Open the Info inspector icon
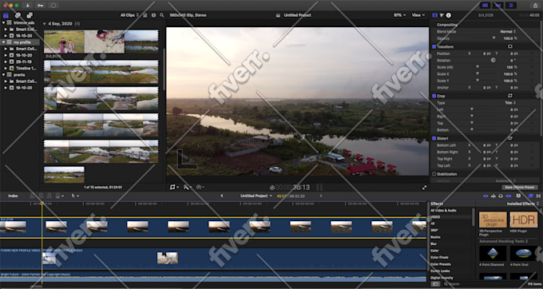Viewport: 543px width, 289px height. pos(449,15)
